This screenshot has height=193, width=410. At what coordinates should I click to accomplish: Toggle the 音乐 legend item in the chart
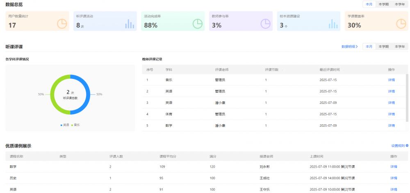click(75, 125)
